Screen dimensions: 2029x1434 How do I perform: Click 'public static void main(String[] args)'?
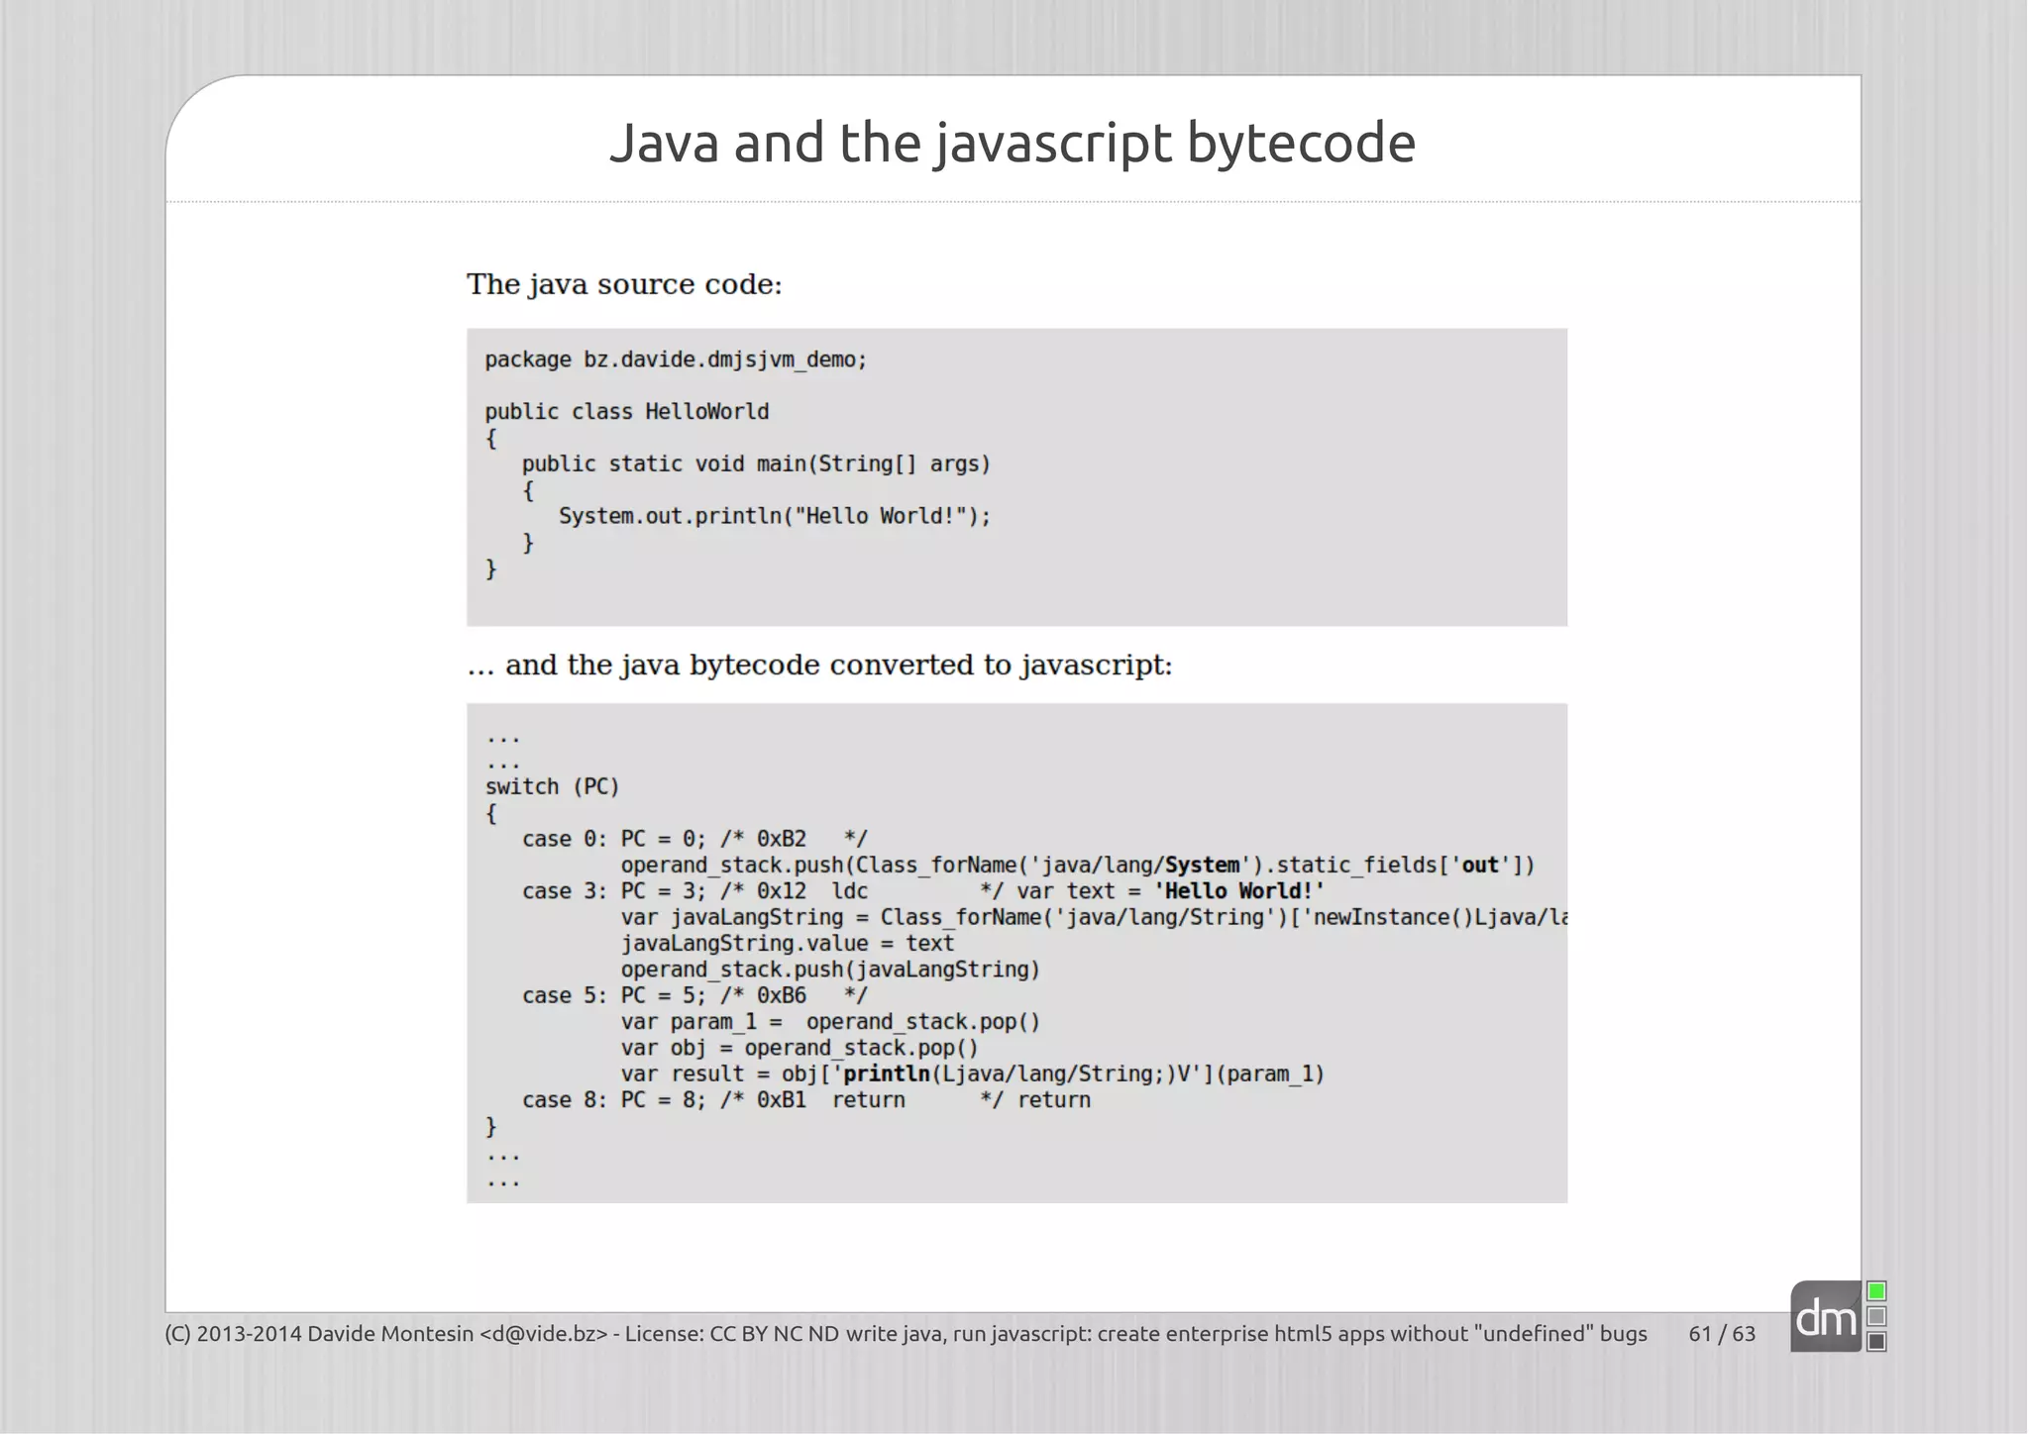coord(756,463)
